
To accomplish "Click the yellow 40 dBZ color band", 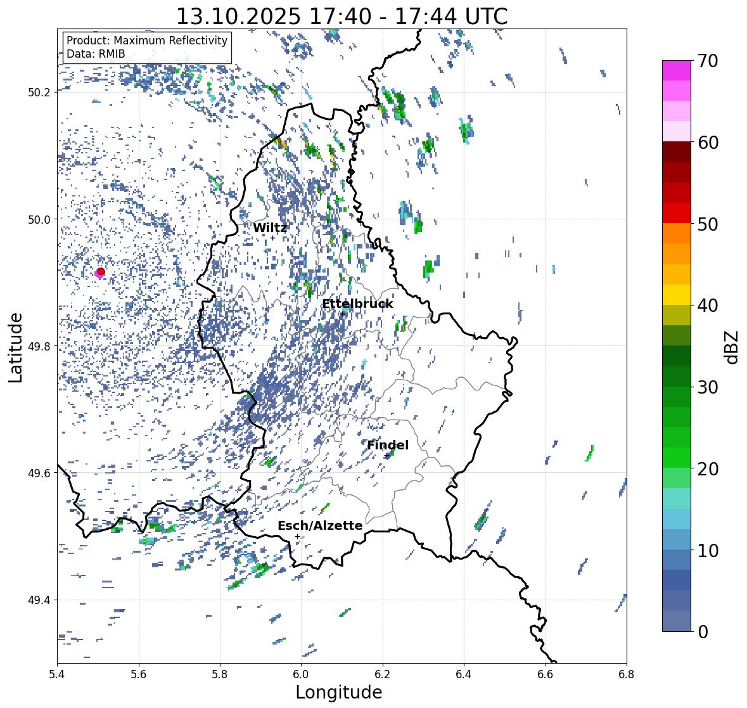I will click(x=677, y=295).
